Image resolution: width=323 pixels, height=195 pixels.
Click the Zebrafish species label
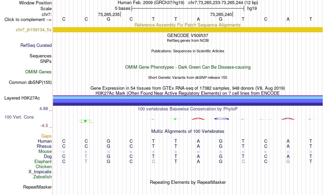point(42,177)
